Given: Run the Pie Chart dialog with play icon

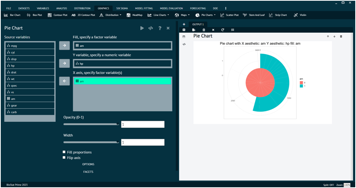Looking at the screenshot, I should pyautogui.click(x=142, y=28).
